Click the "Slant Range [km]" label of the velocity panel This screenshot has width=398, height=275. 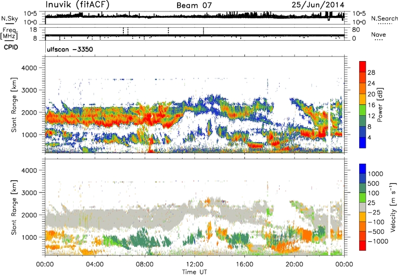pos(14,207)
